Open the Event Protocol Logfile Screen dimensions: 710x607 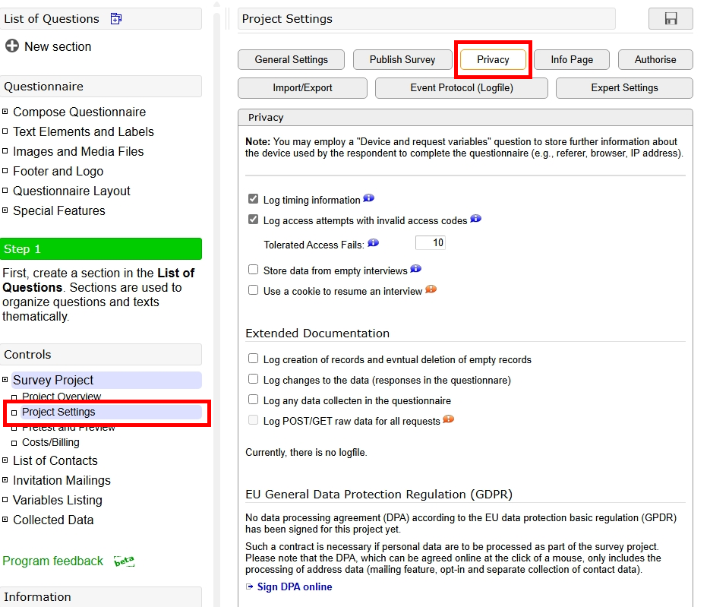tap(462, 88)
